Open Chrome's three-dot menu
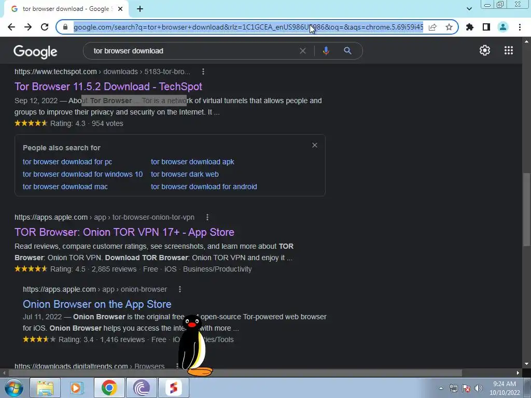531x398 pixels. (x=520, y=27)
